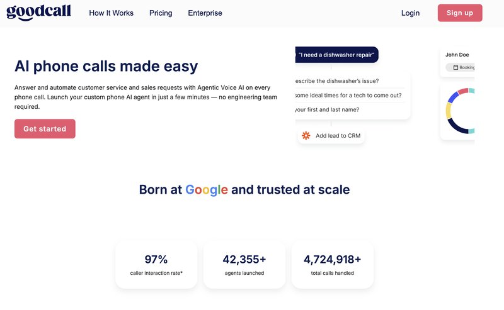Click the Add lead to CRM chip
This screenshot has width=504, height=310.
tap(331, 135)
